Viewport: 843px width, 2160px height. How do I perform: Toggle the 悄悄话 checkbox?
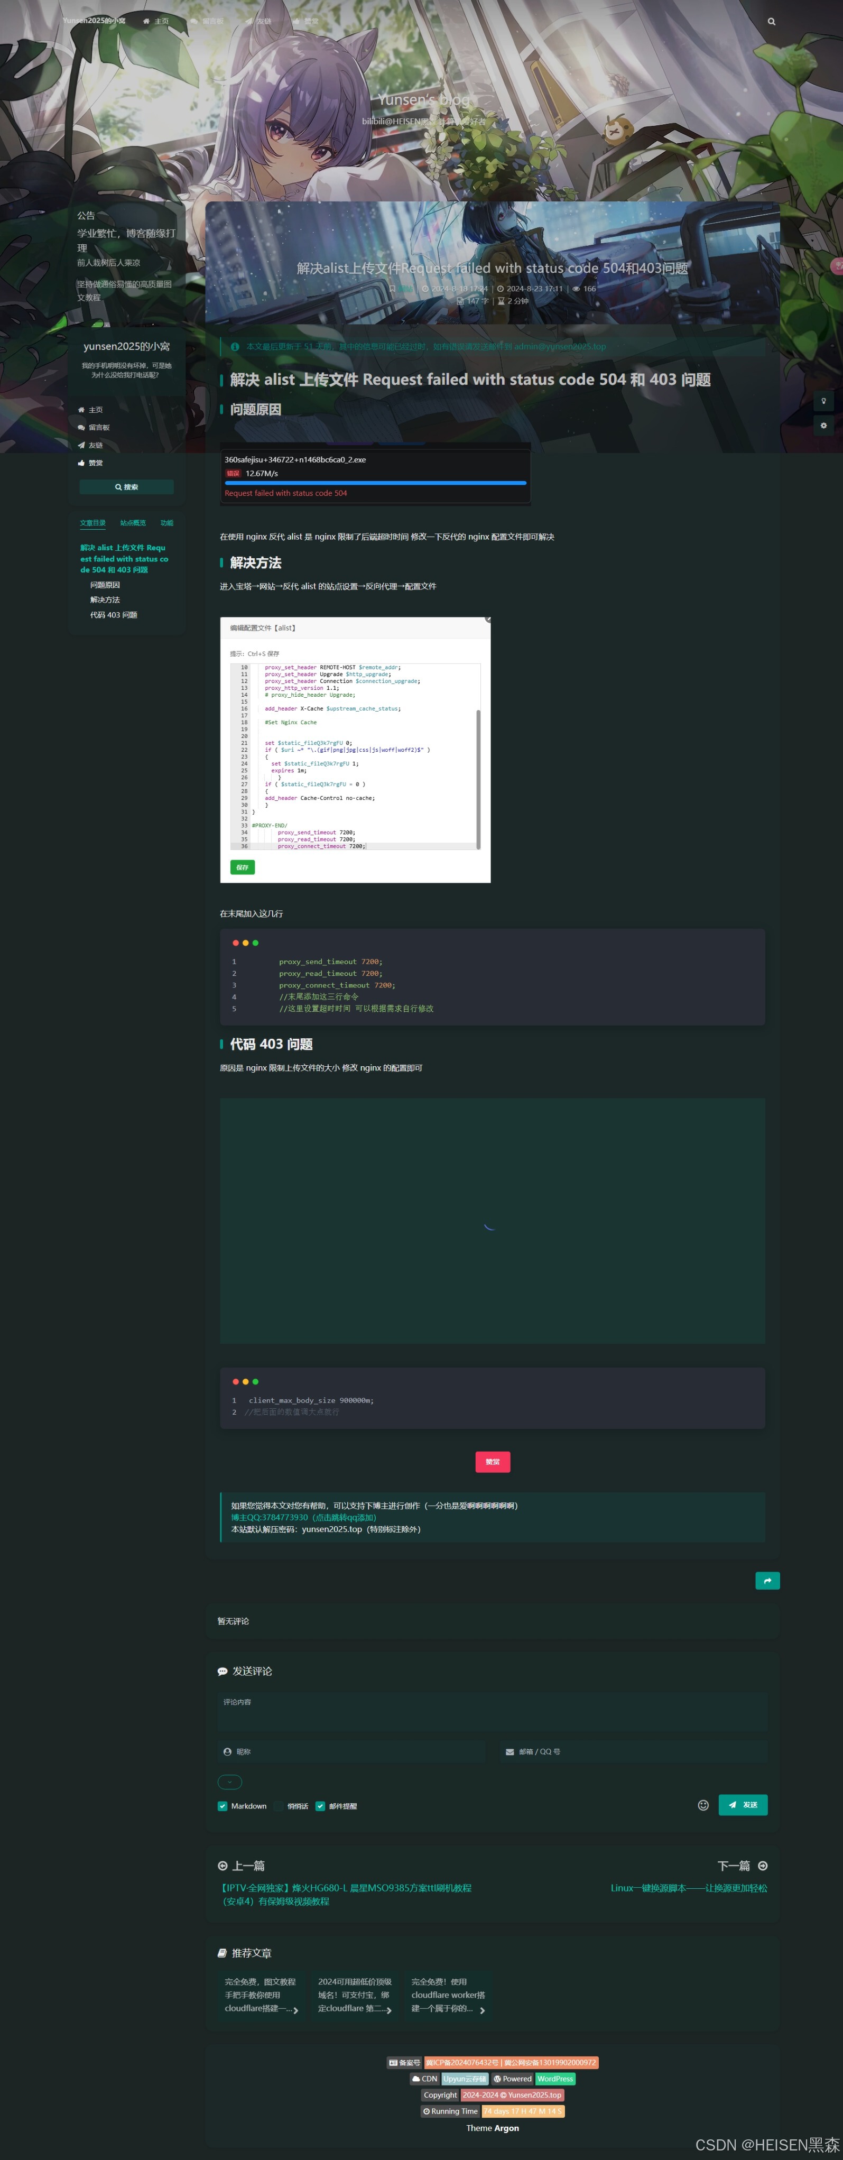click(x=278, y=1806)
